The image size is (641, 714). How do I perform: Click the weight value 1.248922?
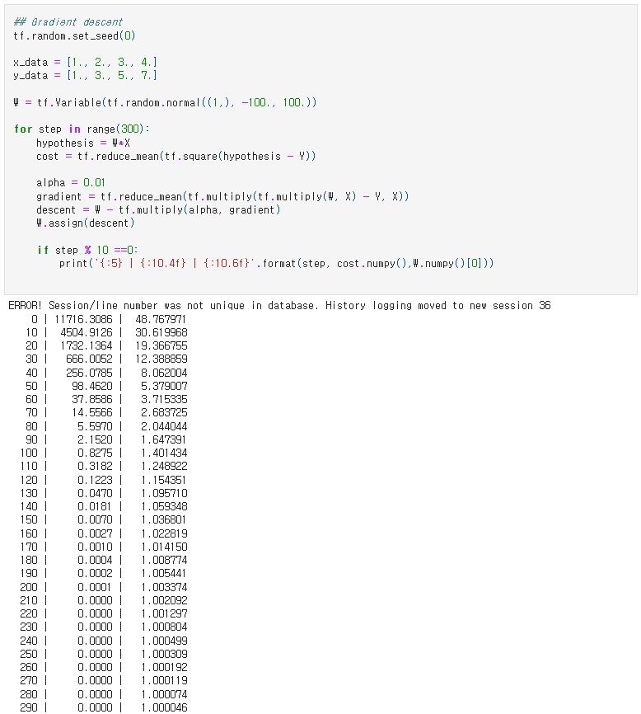click(x=164, y=466)
